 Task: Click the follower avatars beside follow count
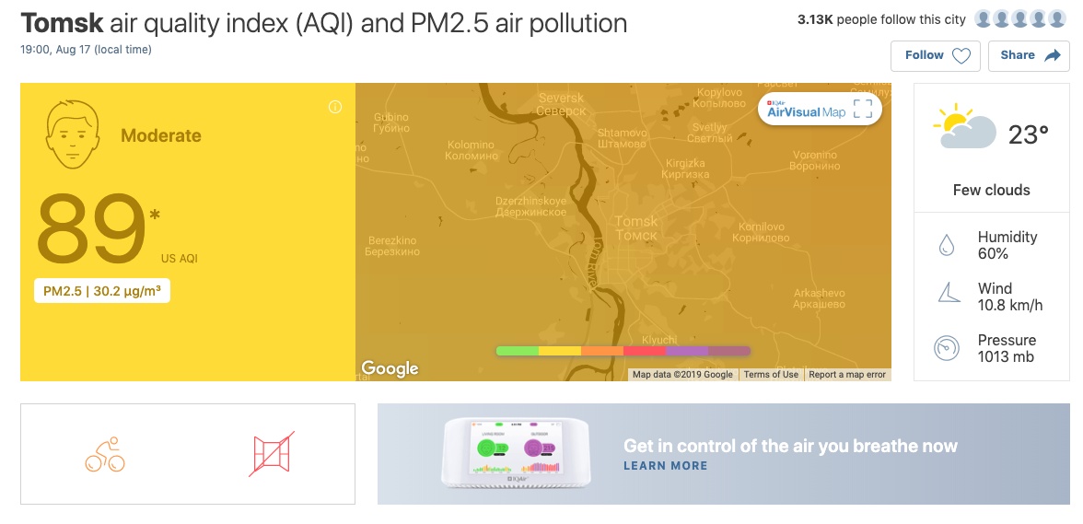pyautogui.click(x=1020, y=19)
